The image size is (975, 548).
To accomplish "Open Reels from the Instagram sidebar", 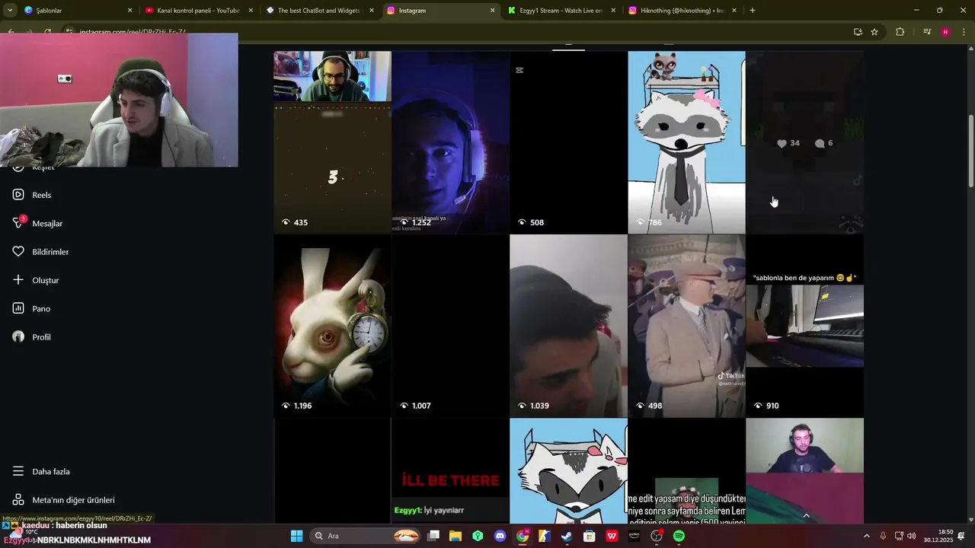I will coord(32,195).
